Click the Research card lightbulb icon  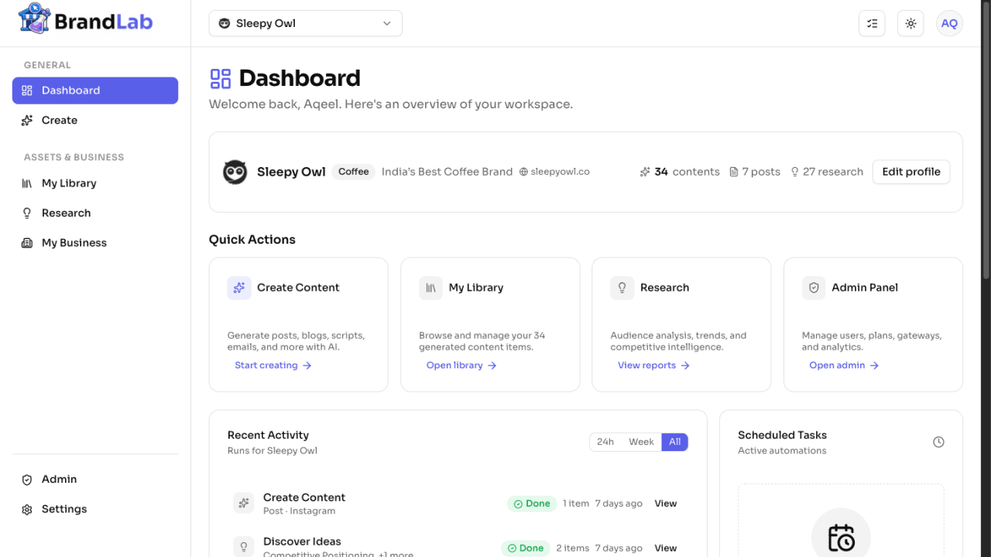(x=622, y=288)
